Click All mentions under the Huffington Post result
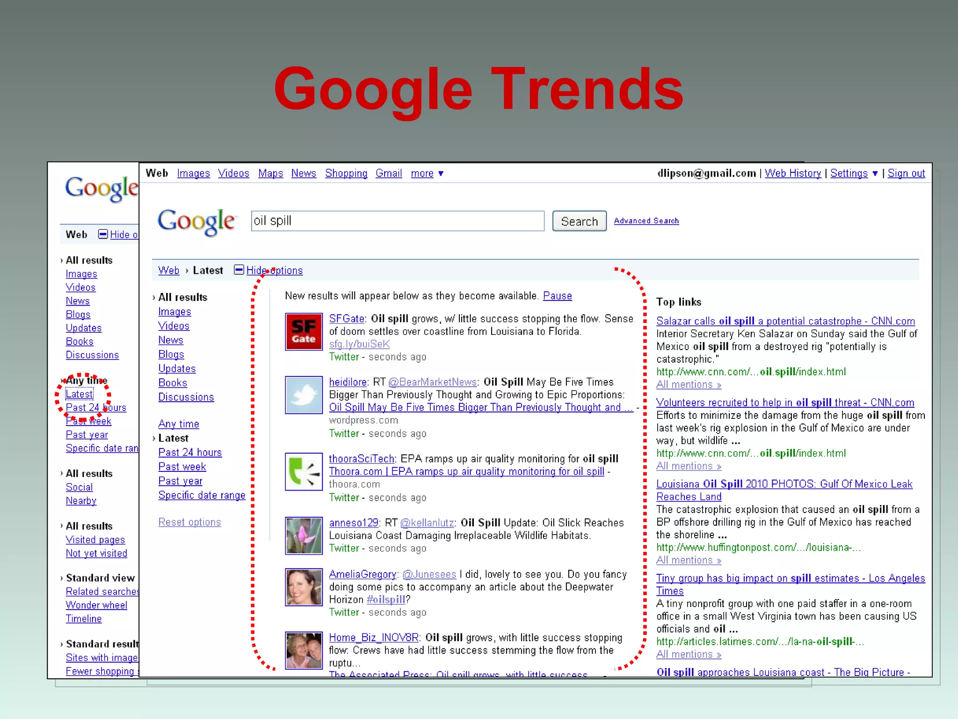The image size is (958, 719). (689, 560)
